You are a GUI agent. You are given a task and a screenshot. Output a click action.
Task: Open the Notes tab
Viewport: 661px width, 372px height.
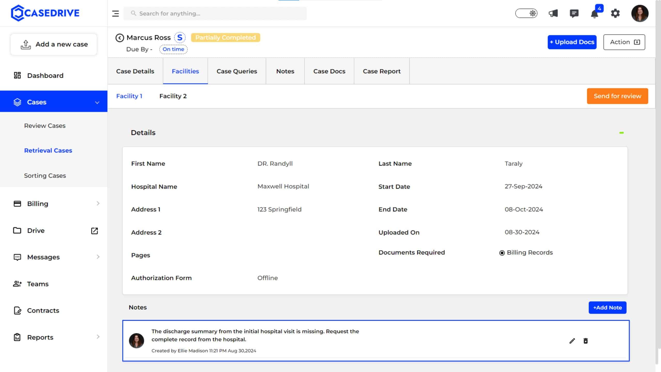click(x=285, y=71)
